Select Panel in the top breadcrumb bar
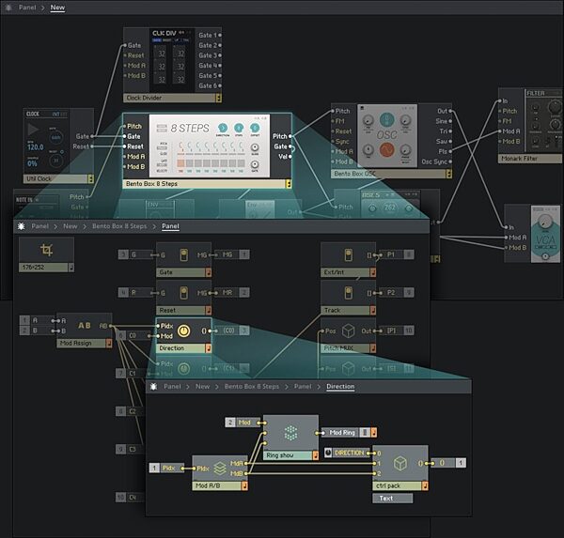Viewport: 564px width, 538px height. pos(27,8)
